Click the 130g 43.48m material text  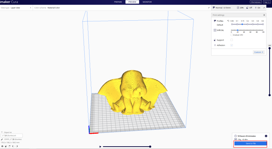pyautogui.click(x=243, y=139)
